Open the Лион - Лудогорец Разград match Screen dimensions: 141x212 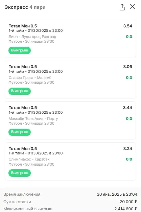click(32, 37)
